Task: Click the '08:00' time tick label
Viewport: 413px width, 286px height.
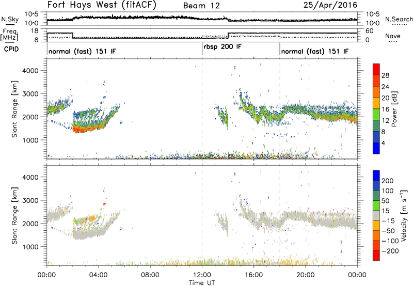Action: click(150, 275)
